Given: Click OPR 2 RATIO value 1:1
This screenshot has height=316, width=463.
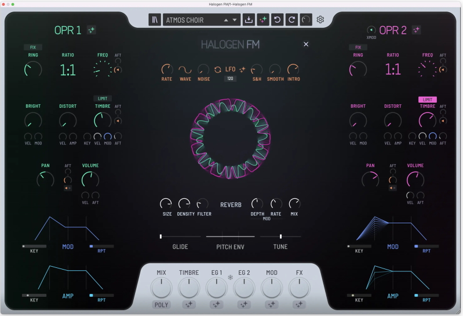Looking at the screenshot, I should pyautogui.click(x=393, y=70).
